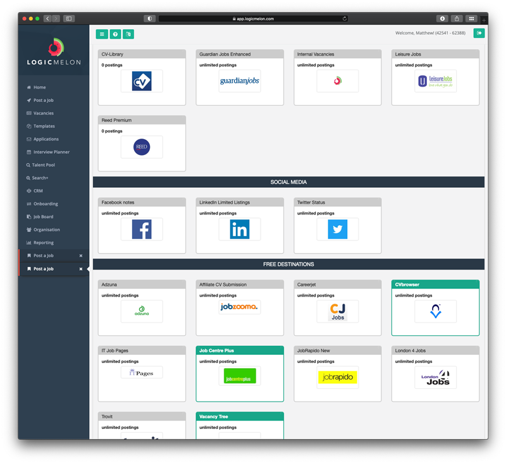The image size is (506, 463).
Task: Click the Welcome, Matthew! account text
Action: click(430, 33)
